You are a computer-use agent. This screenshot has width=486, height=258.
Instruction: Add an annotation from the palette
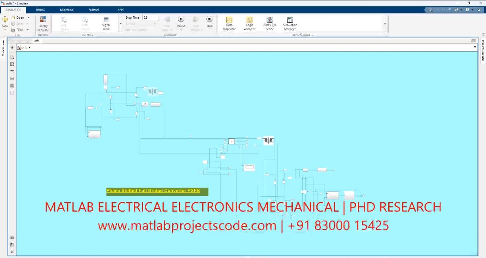(12, 79)
